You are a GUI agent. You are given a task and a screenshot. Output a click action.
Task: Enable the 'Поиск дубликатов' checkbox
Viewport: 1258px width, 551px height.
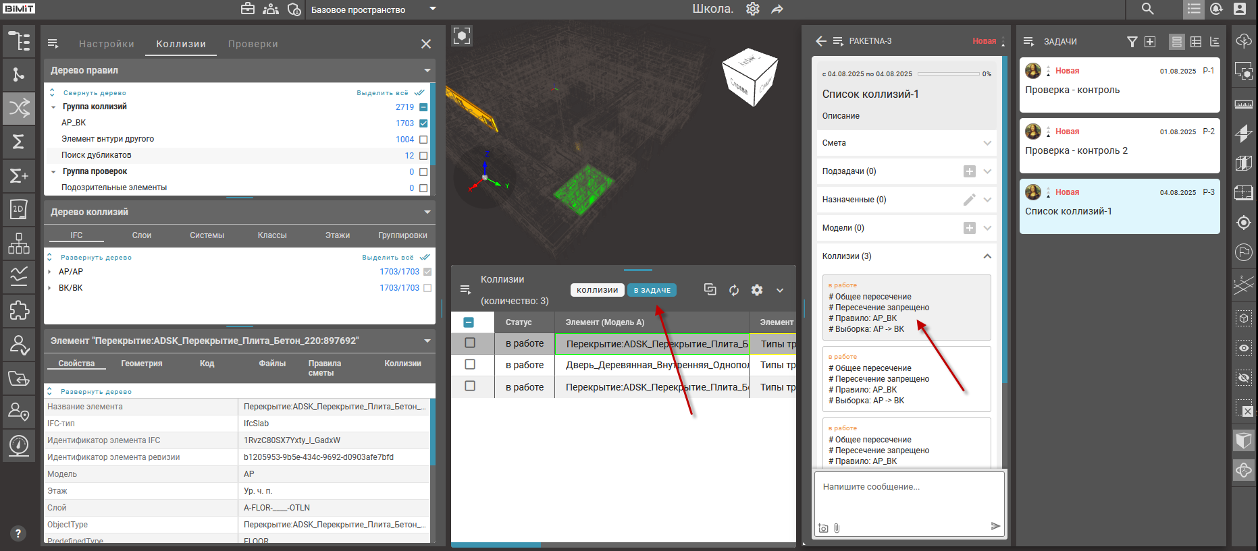point(423,156)
